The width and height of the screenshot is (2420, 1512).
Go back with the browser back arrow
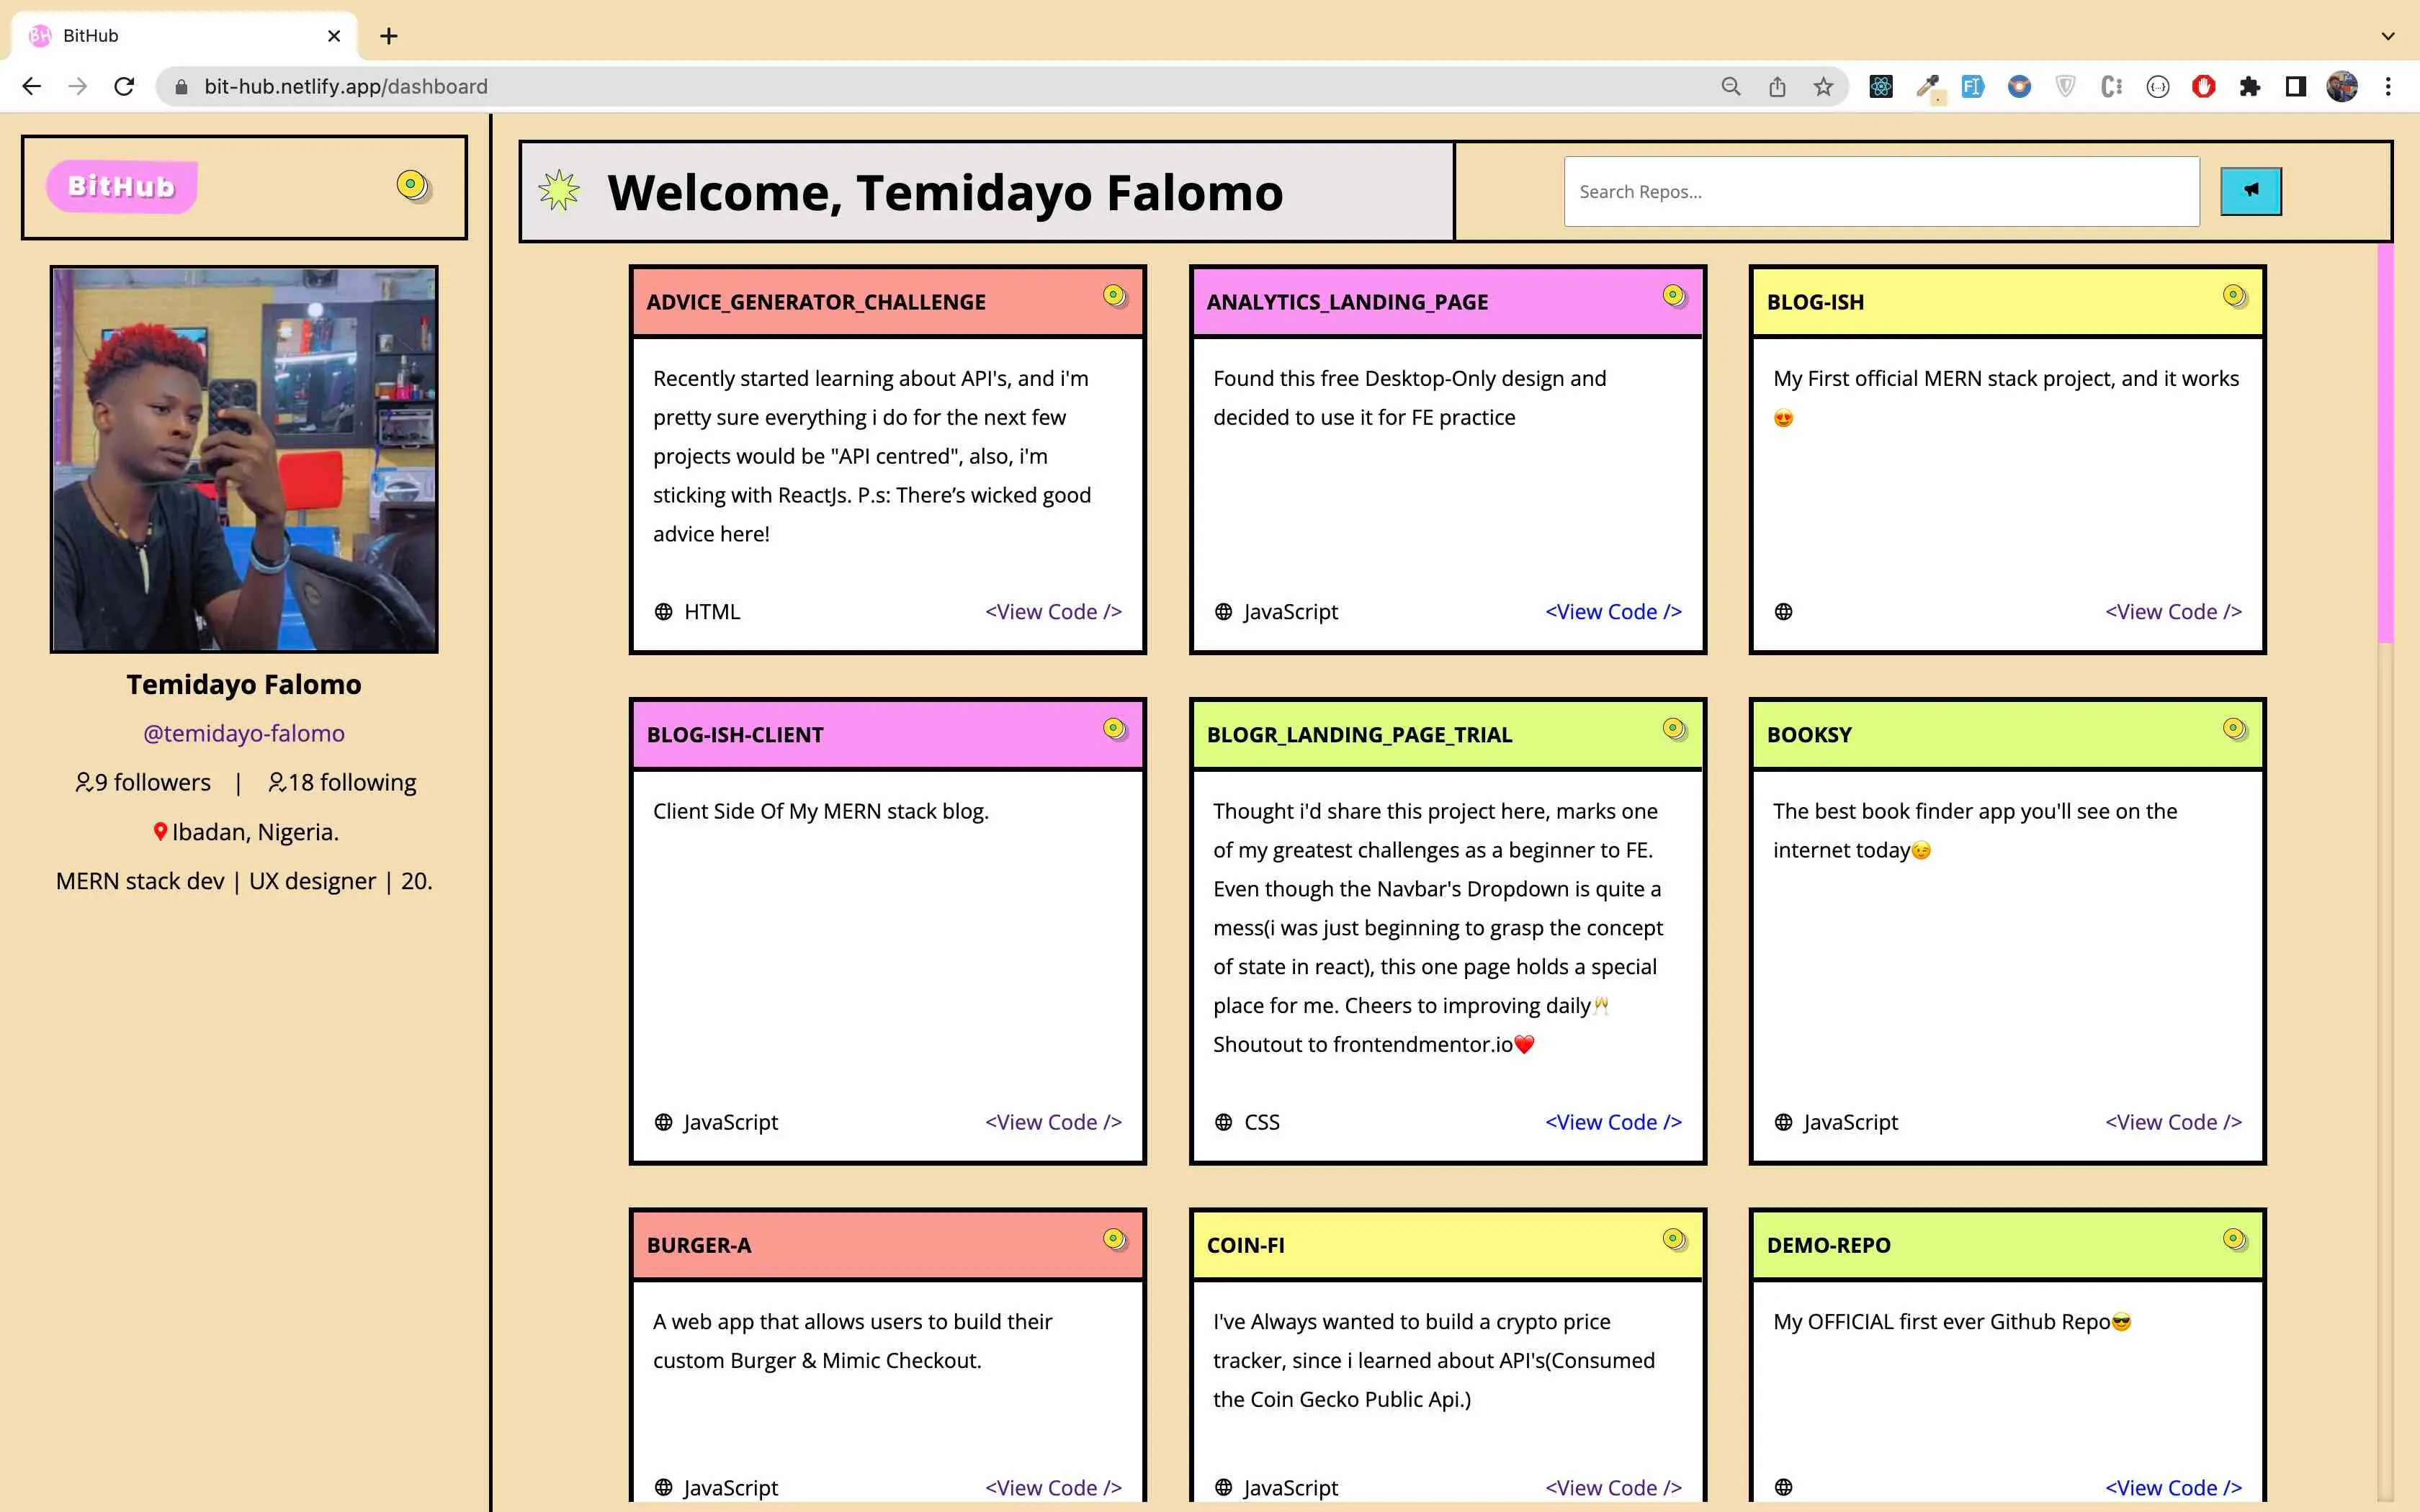pyautogui.click(x=32, y=86)
